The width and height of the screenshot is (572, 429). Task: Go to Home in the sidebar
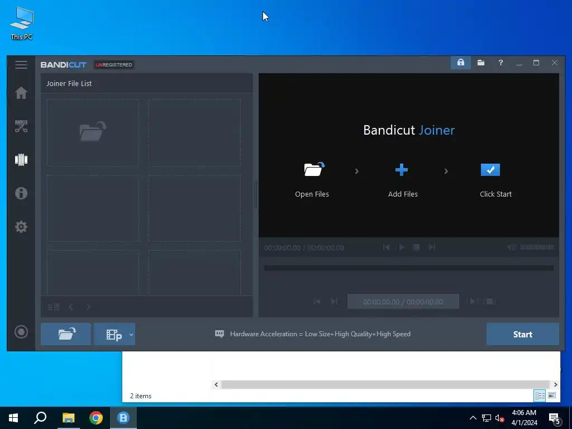tap(21, 93)
